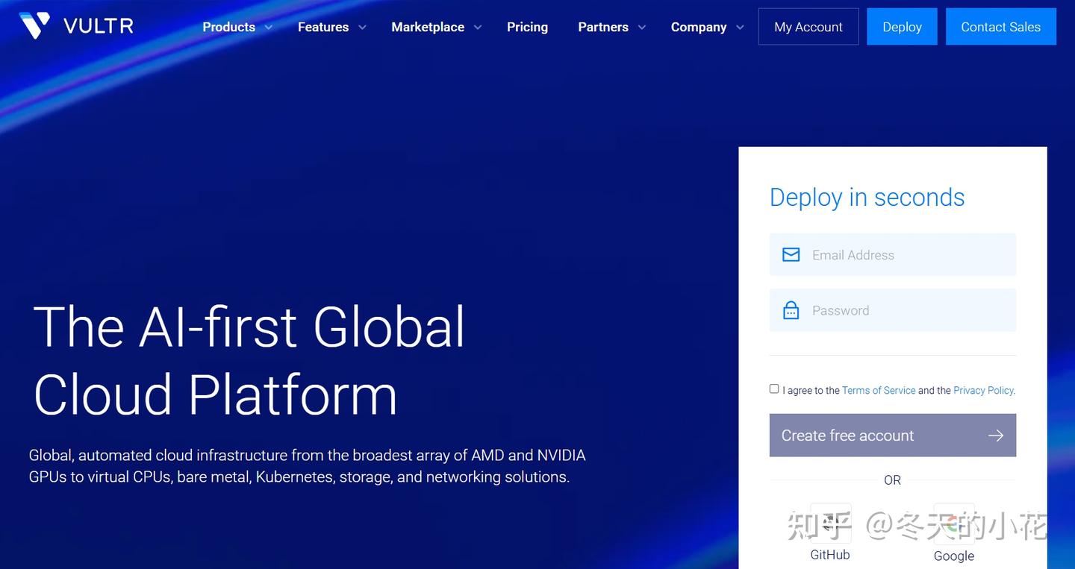Image resolution: width=1075 pixels, height=569 pixels.
Task: Click the My Account button
Action: [x=808, y=27]
